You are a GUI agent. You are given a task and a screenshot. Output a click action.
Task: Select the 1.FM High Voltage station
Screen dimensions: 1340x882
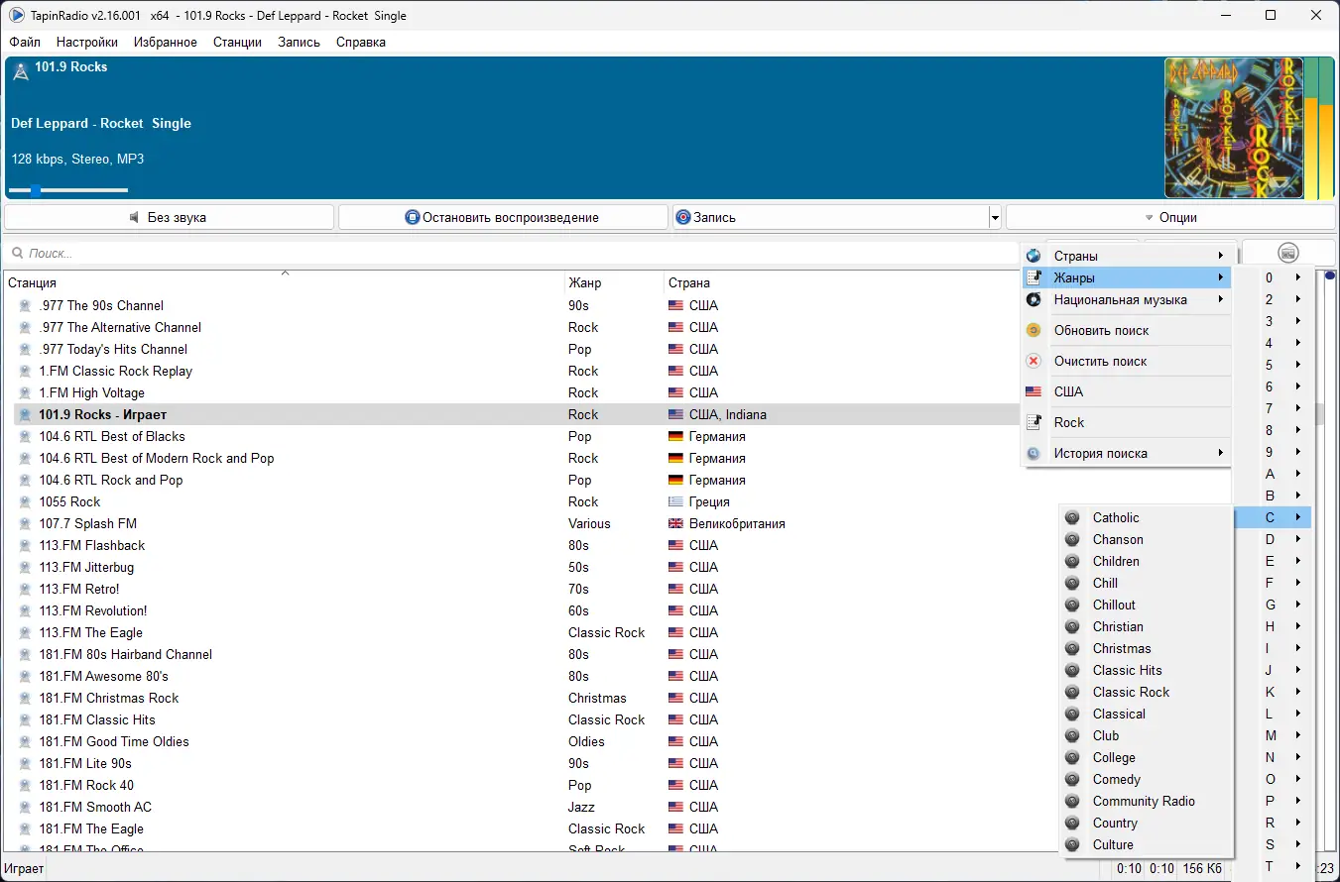pos(92,392)
